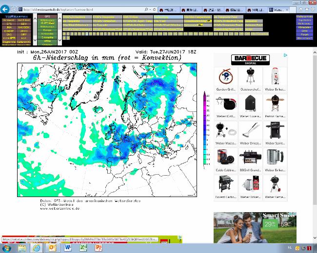
Task: Open the Klimadaten link in right menu
Action: [304, 27]
